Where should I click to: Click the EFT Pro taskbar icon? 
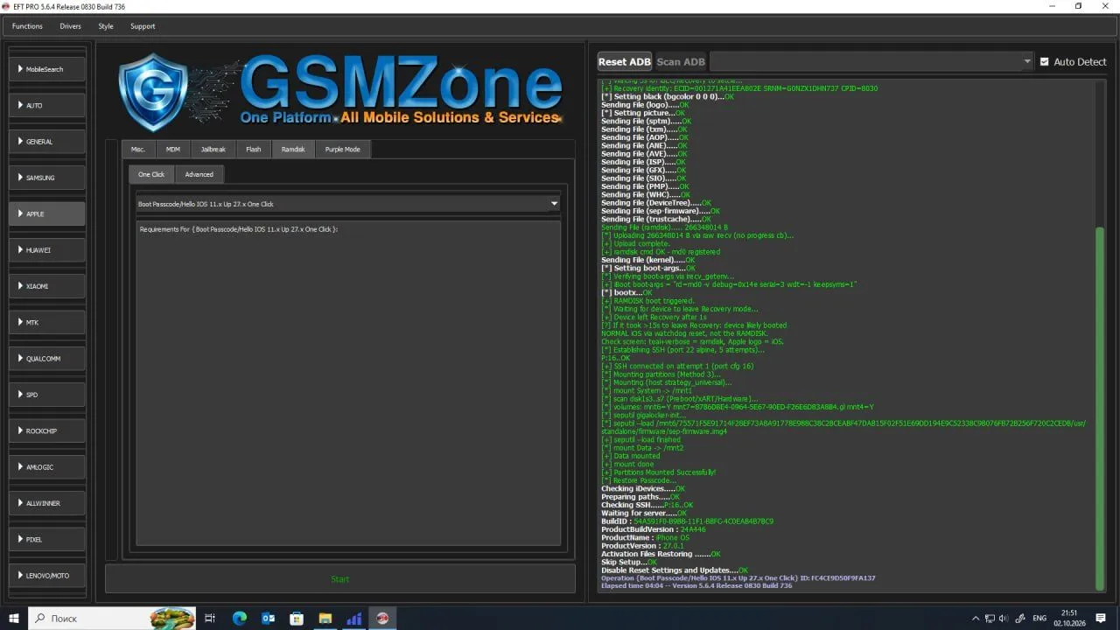381,618
